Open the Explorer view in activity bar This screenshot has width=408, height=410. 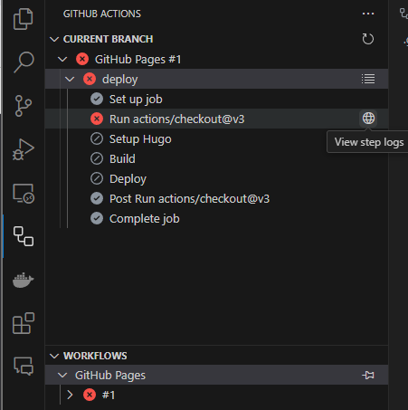pyautogui.click(x=24, y=19)
